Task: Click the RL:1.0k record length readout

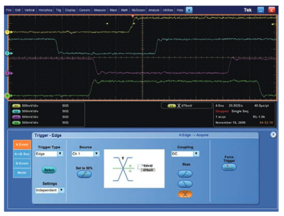Action: [x=259, y=117]
